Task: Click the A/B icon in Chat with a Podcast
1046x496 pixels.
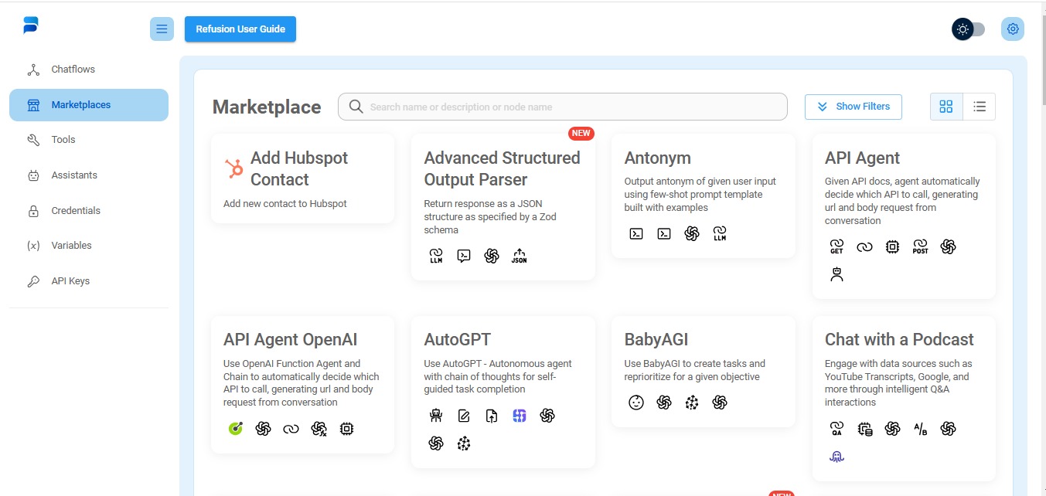Action: coord(920,429)
